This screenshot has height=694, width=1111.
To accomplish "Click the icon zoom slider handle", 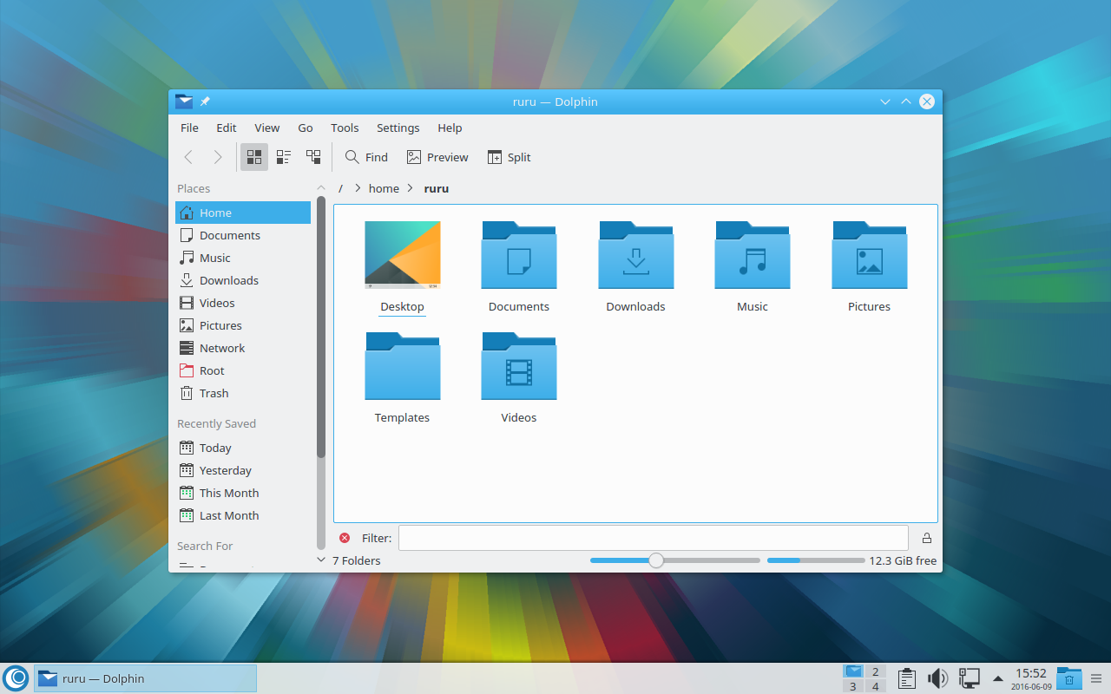I will pos(656,560).
